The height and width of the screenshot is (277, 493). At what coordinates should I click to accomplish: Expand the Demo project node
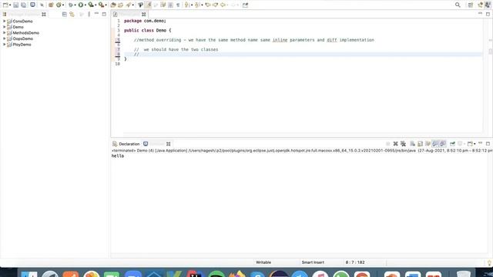(4, 27)
